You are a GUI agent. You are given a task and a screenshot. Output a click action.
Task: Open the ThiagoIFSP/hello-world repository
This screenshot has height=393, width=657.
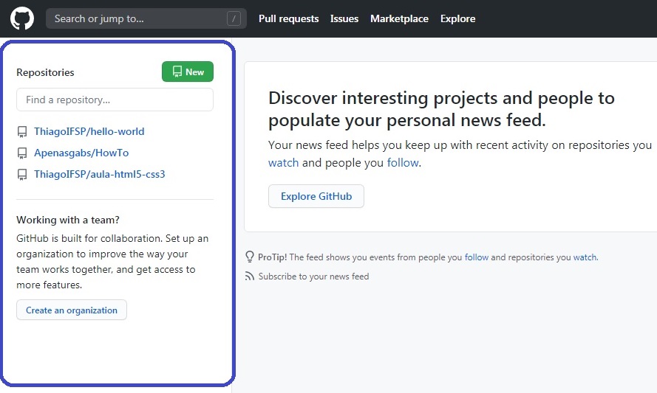pyautogui.click(x=89, y=131)
